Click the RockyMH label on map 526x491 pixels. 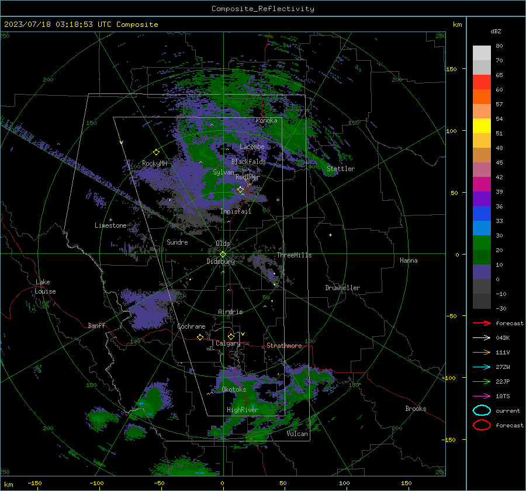[x=154, y=163]
